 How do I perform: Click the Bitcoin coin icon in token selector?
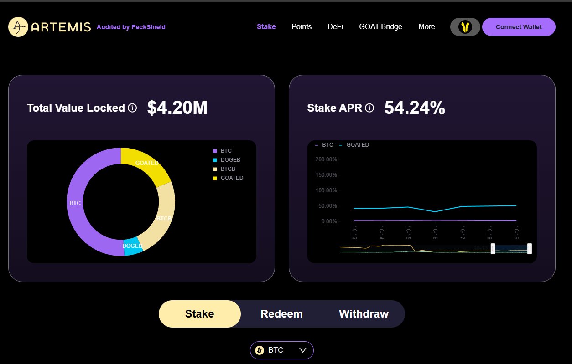click(x=260, y=350)
